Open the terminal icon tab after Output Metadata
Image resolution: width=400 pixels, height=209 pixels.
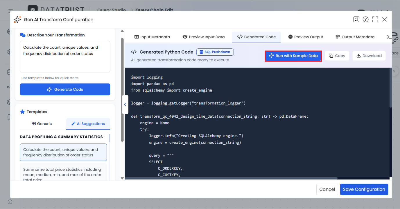389,37
